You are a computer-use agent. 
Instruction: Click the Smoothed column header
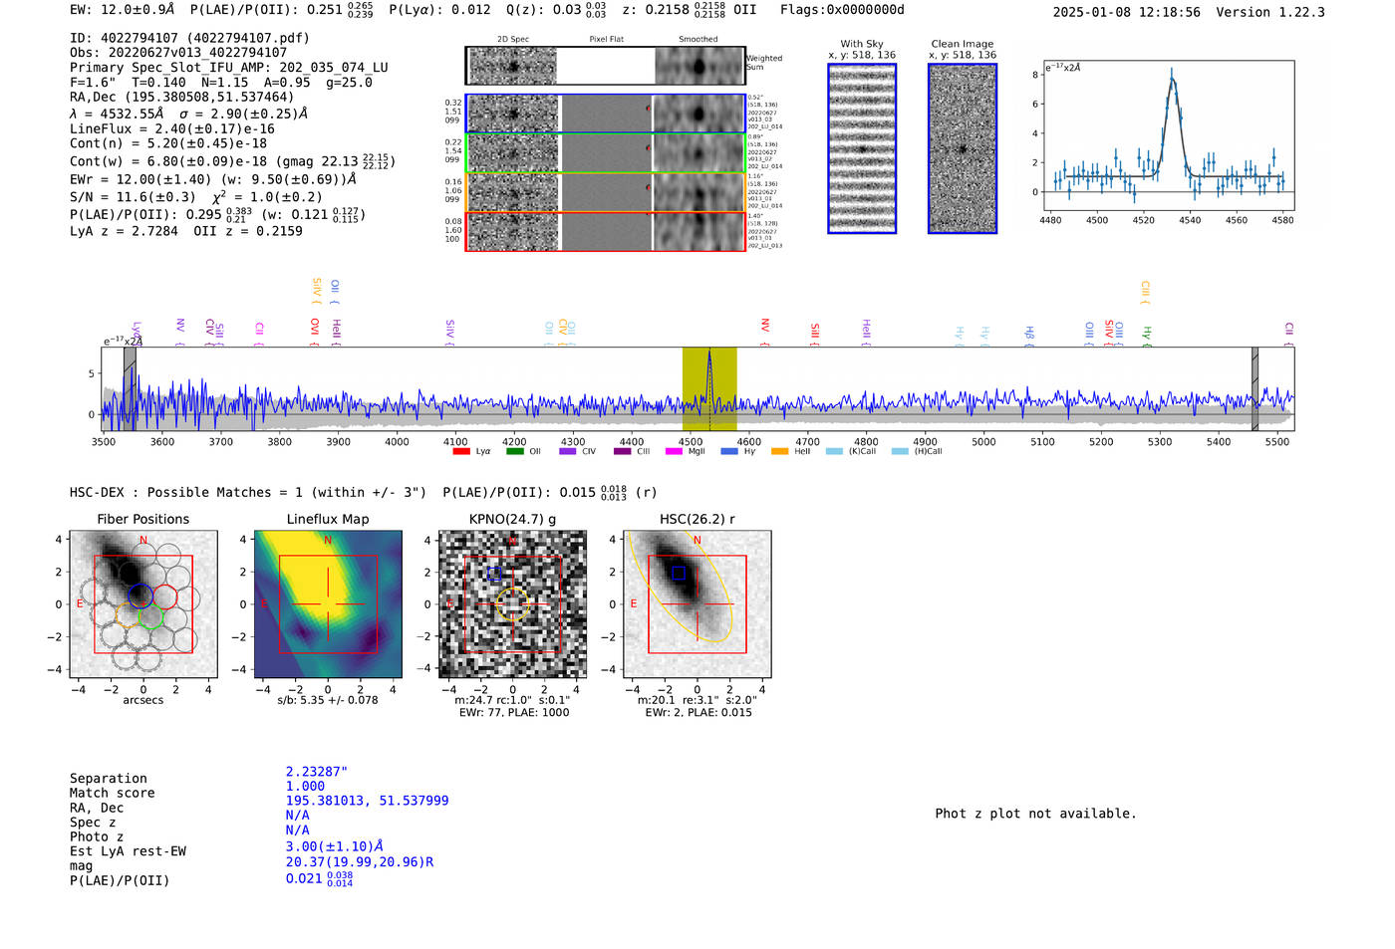[x=697, y=40]
